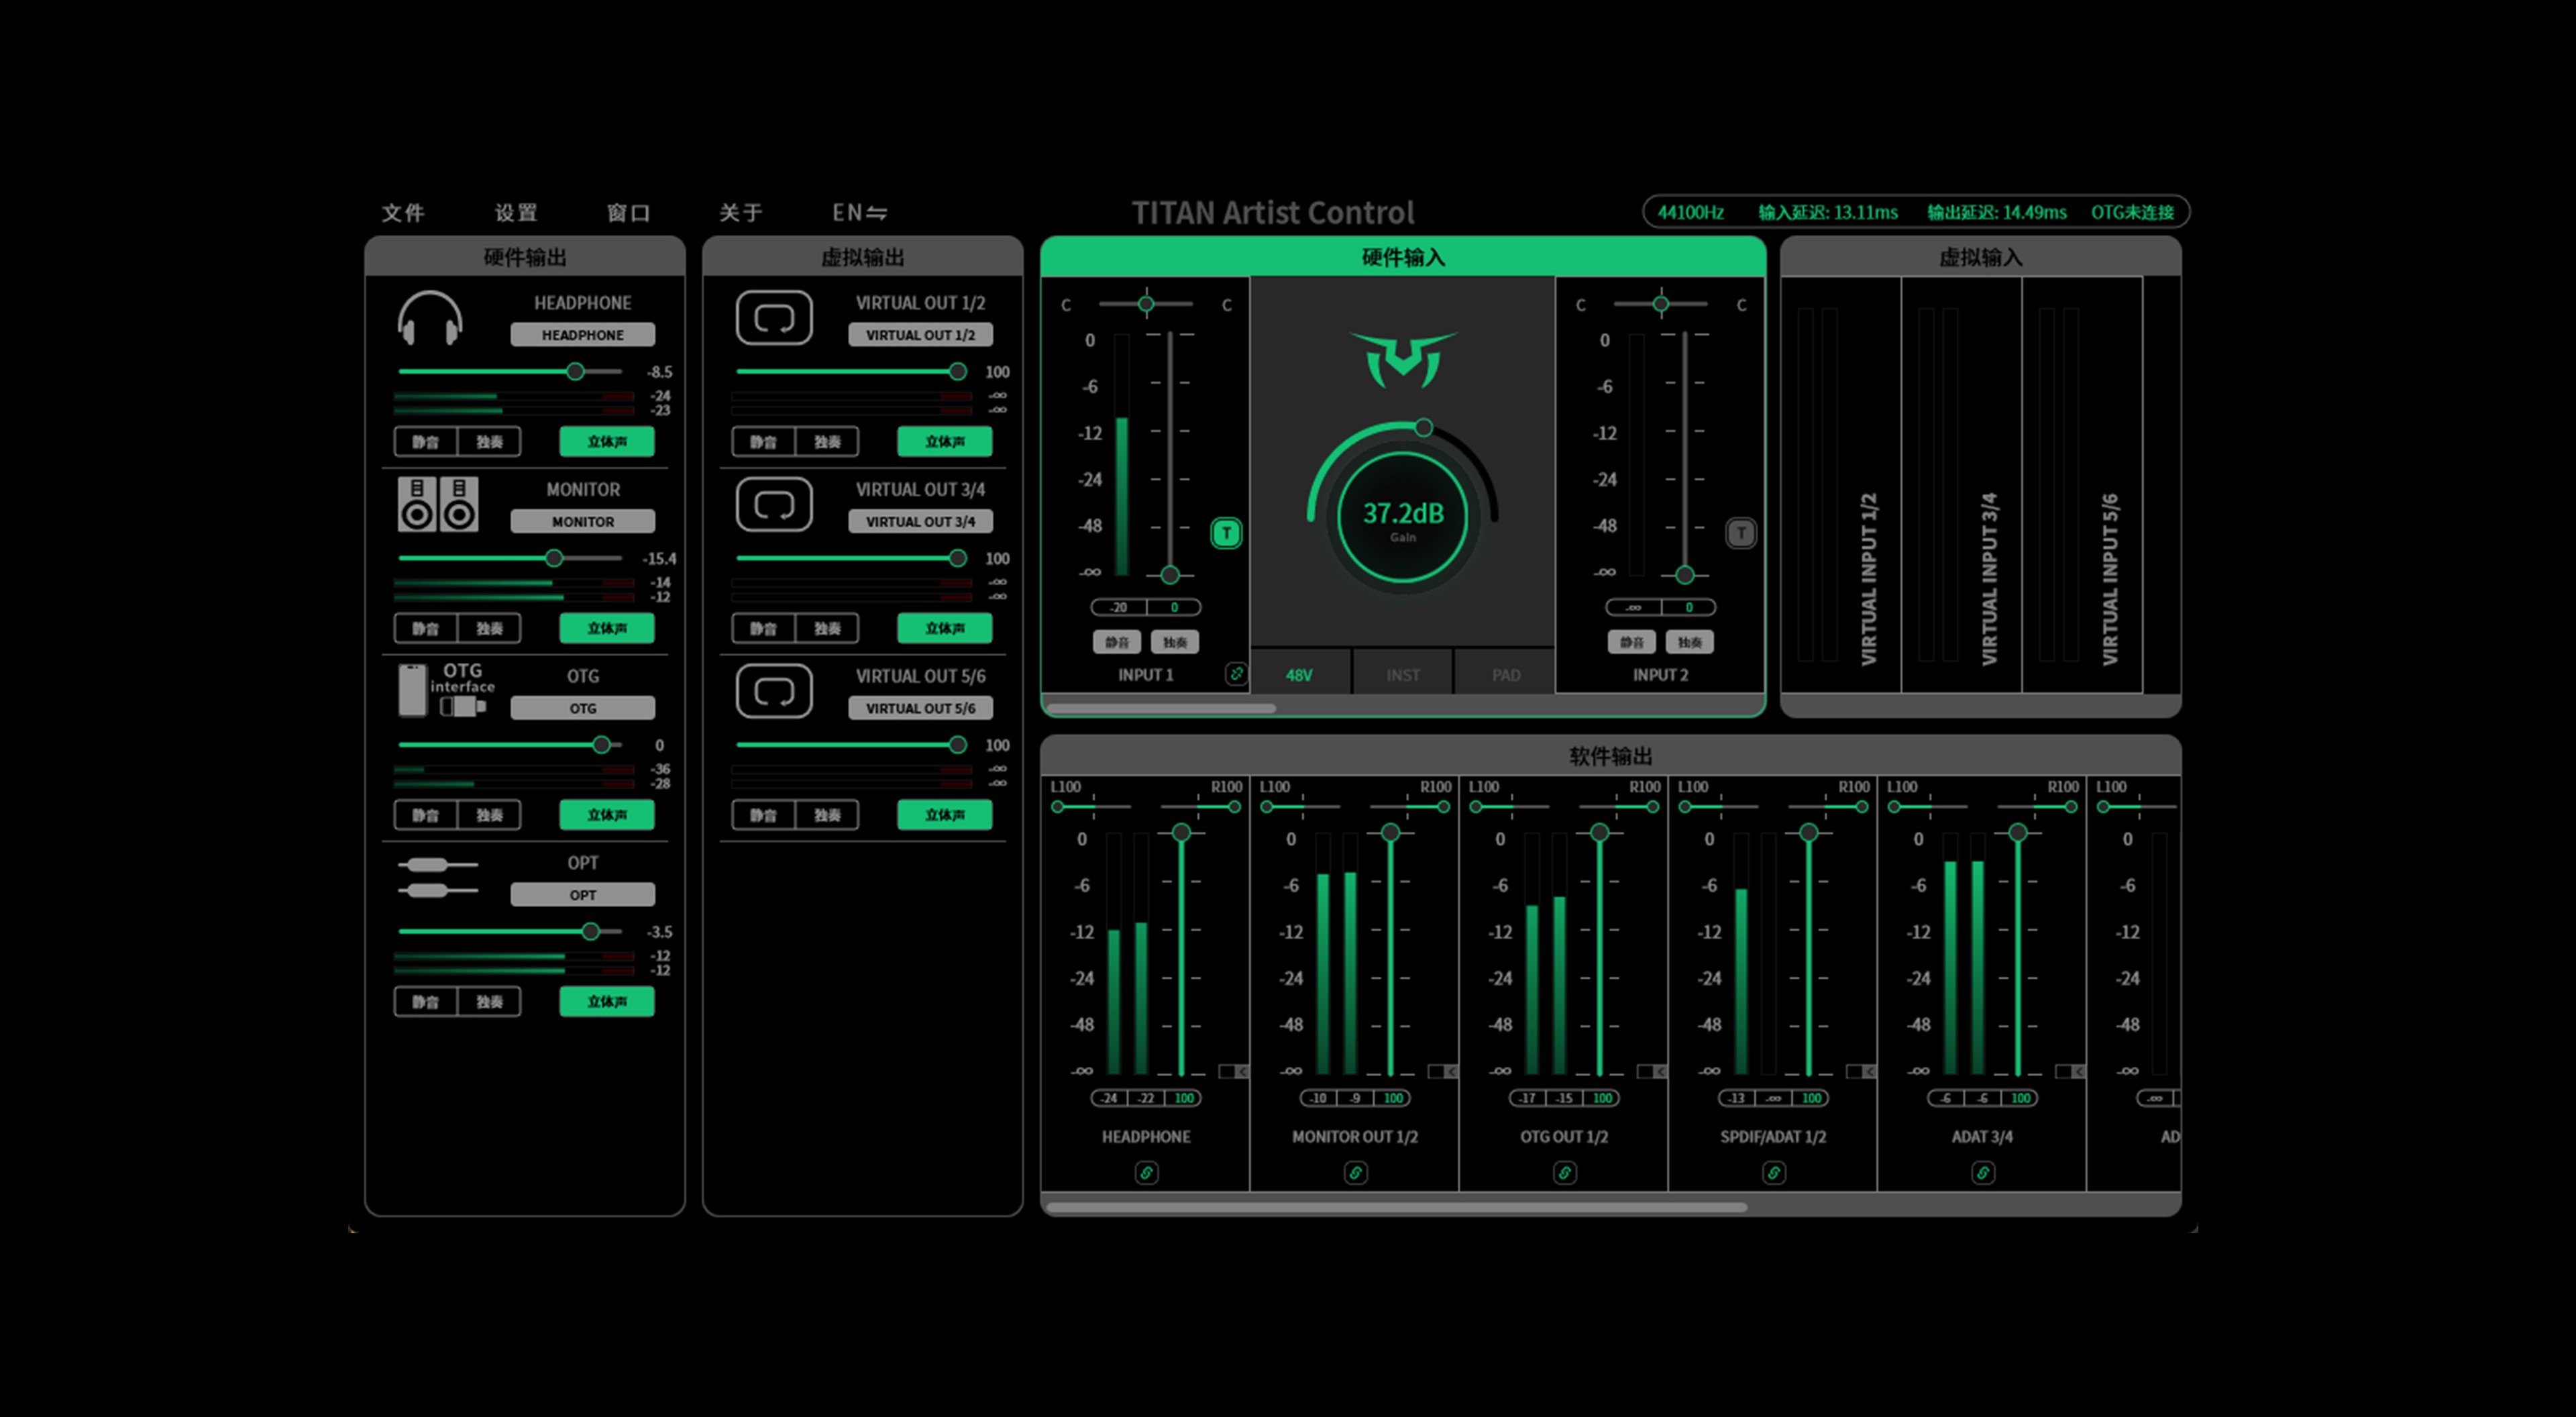Toggle link icon under MONITOR OUT 1/2
The height and width of the screenshot is (1417, 2576).
1355,1172
